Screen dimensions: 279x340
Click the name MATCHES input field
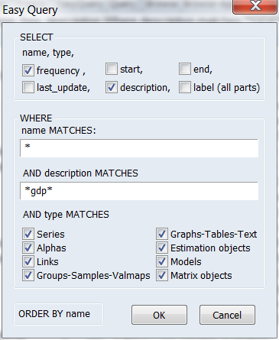click(x=139, y=148)
